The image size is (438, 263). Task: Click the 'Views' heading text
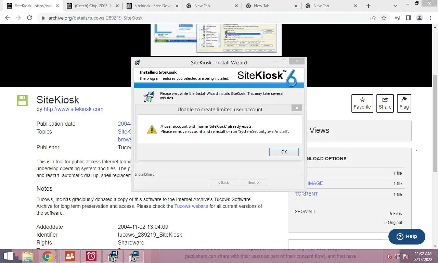[x=319, y=130]
